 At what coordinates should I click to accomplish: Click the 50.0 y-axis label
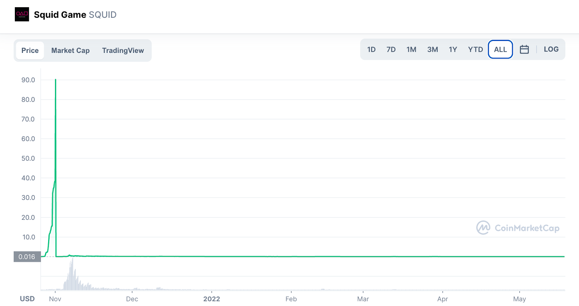pyautogui.click(x=28, y=158)
